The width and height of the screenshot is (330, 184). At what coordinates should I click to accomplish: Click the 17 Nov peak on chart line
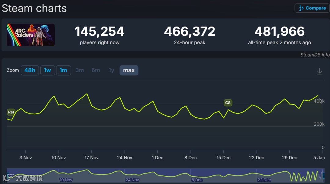(87, 94)
